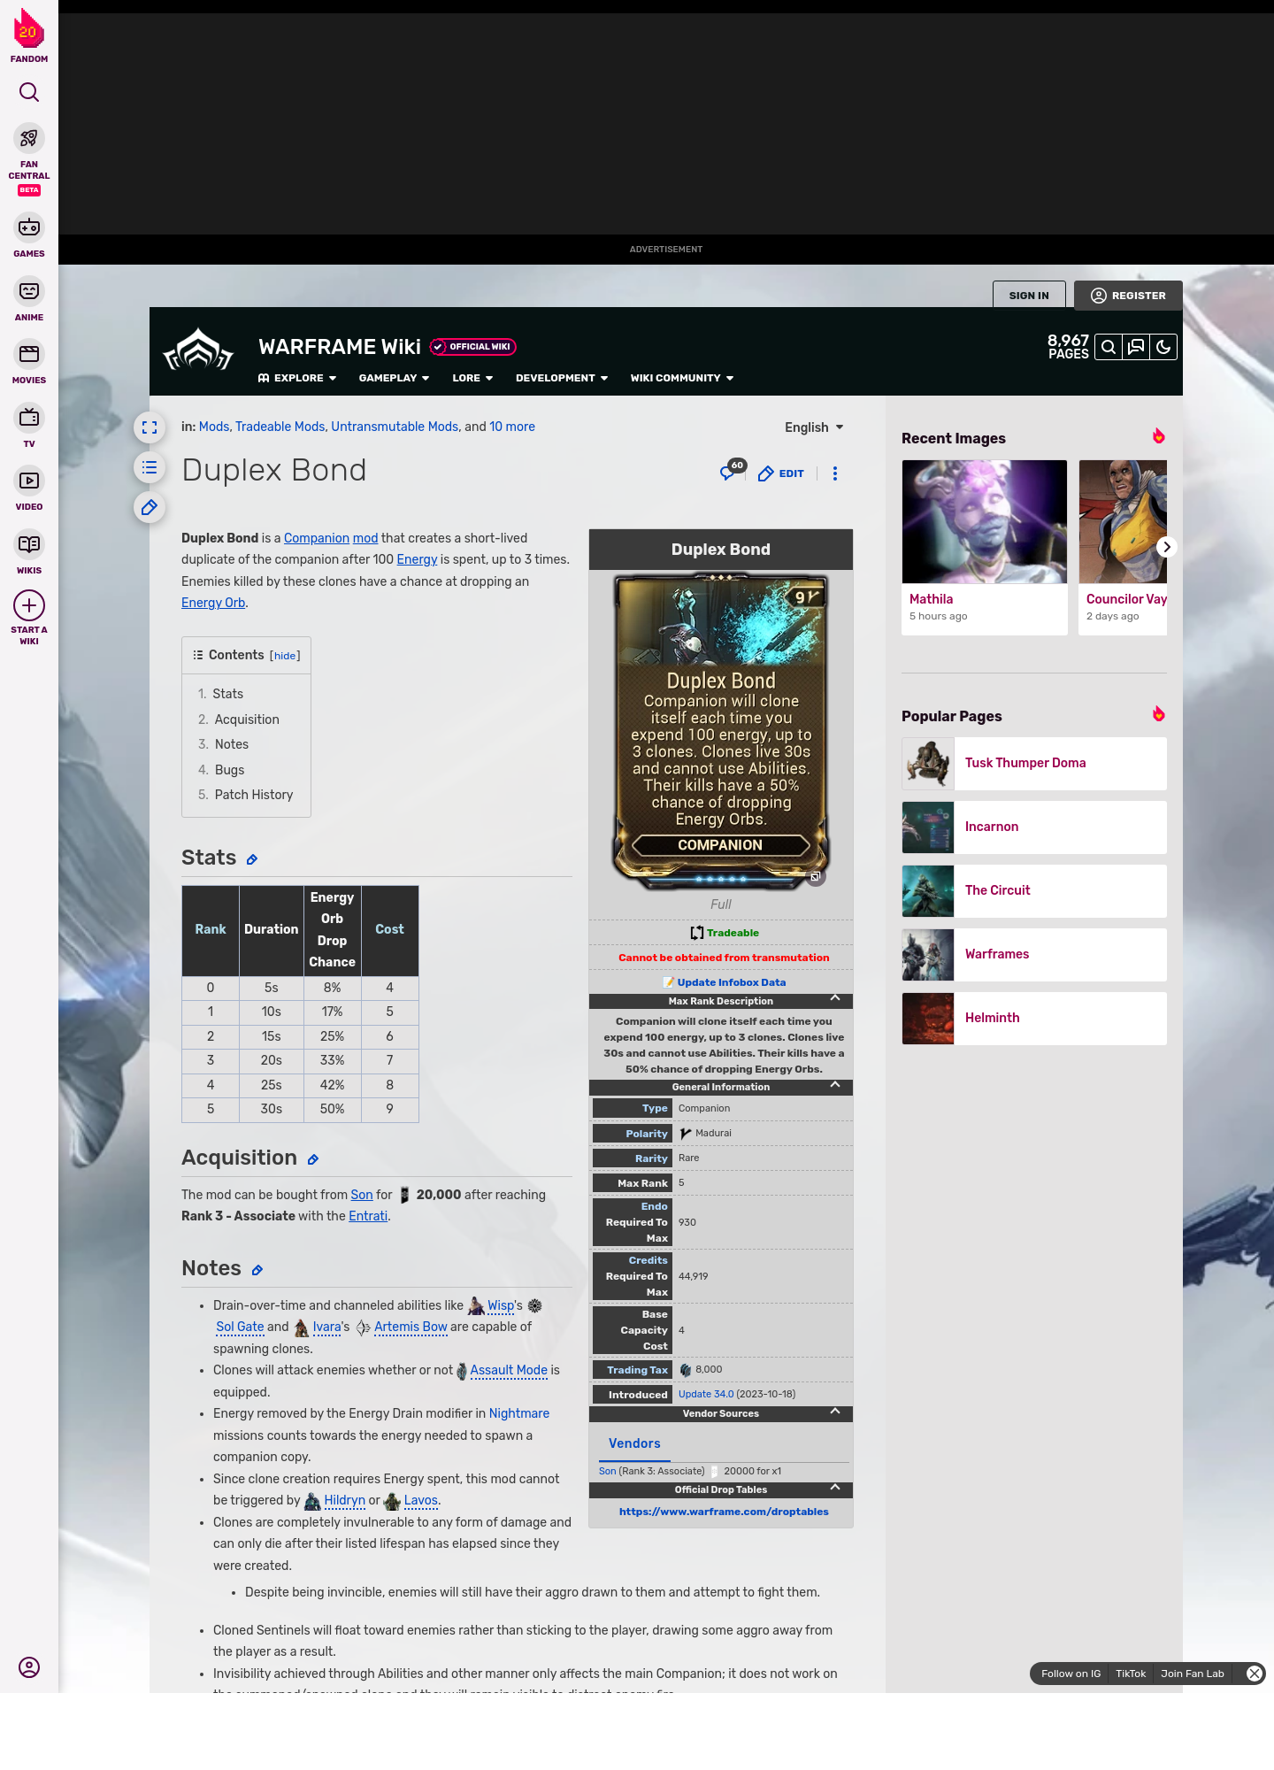This screenshot has height=1770, width=1274.
Task: Open the EXPLORE dropdown menu
Action: (297, 378)
